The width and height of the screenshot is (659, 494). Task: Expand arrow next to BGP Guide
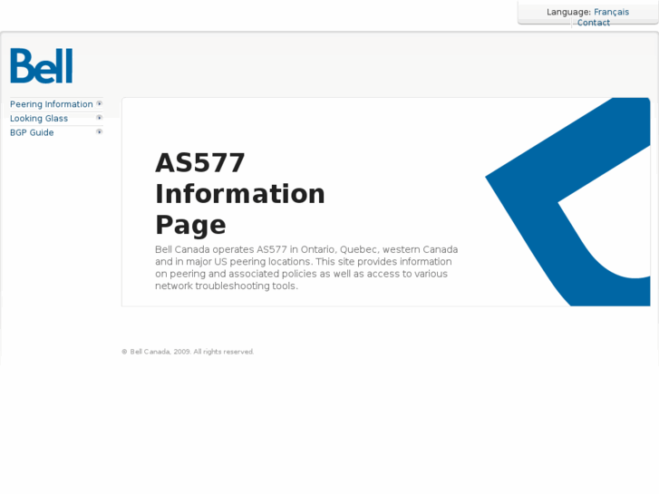(x=99, y=131)
